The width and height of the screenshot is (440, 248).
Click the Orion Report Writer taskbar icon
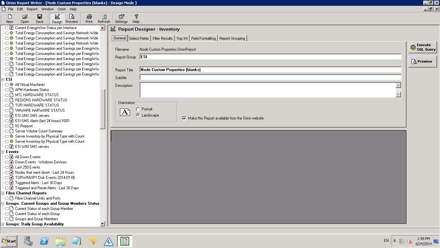[x=125, y=241]
